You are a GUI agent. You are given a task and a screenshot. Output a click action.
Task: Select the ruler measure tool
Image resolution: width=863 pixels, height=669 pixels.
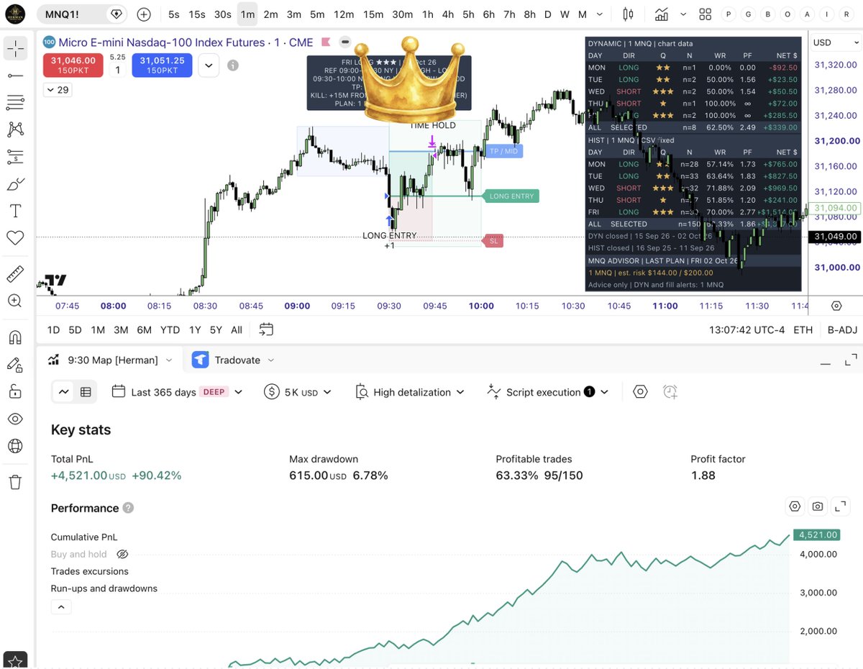16,273
